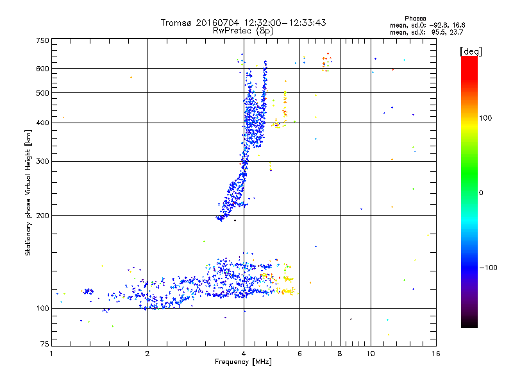The image size is (513, 385).
Task: Click the '400' y-axis tick label
Action: pos(42,123)
